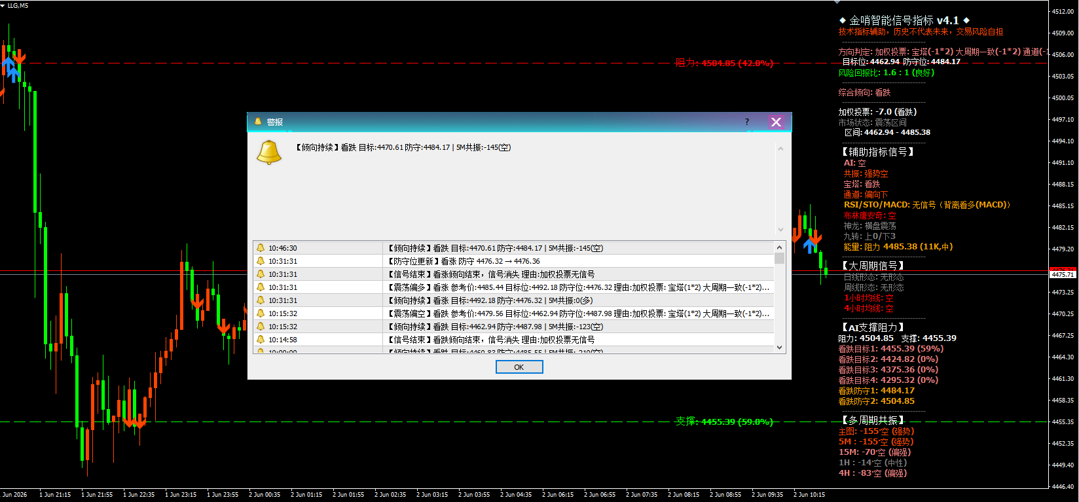Click the bell icon of the 看涨倾向结束 alert row
The height and width of the screenshot is (502, 1079).
(261, 274)
